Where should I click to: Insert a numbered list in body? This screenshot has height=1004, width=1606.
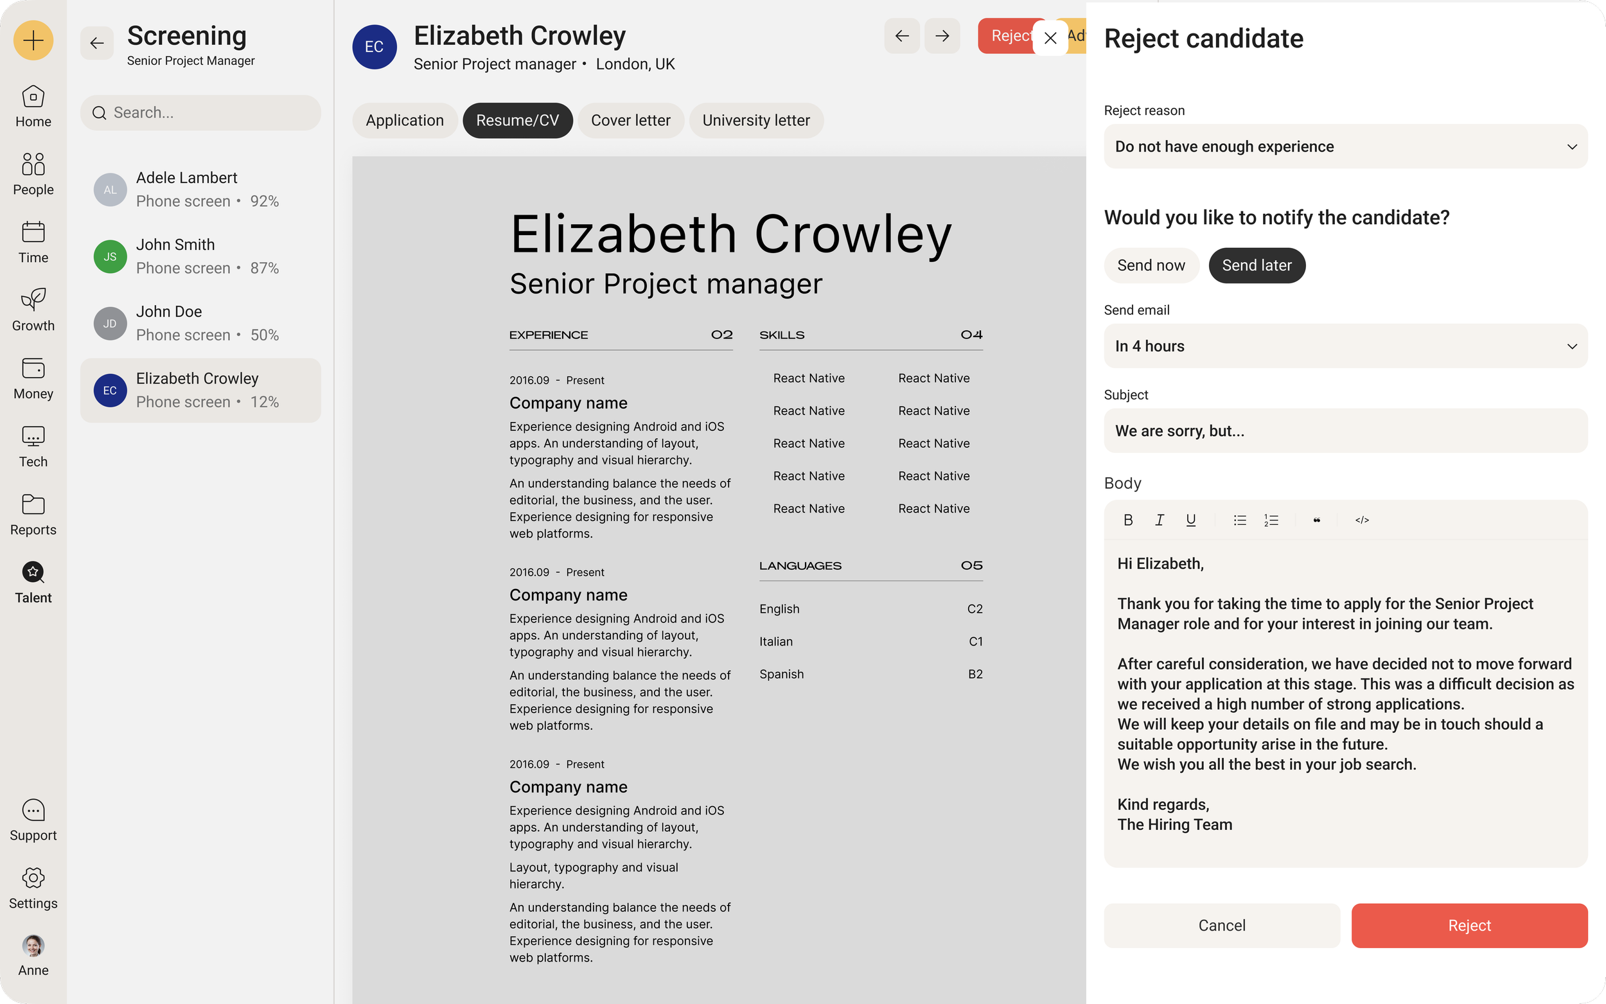pyautogui.click(x=1271, y=520)
